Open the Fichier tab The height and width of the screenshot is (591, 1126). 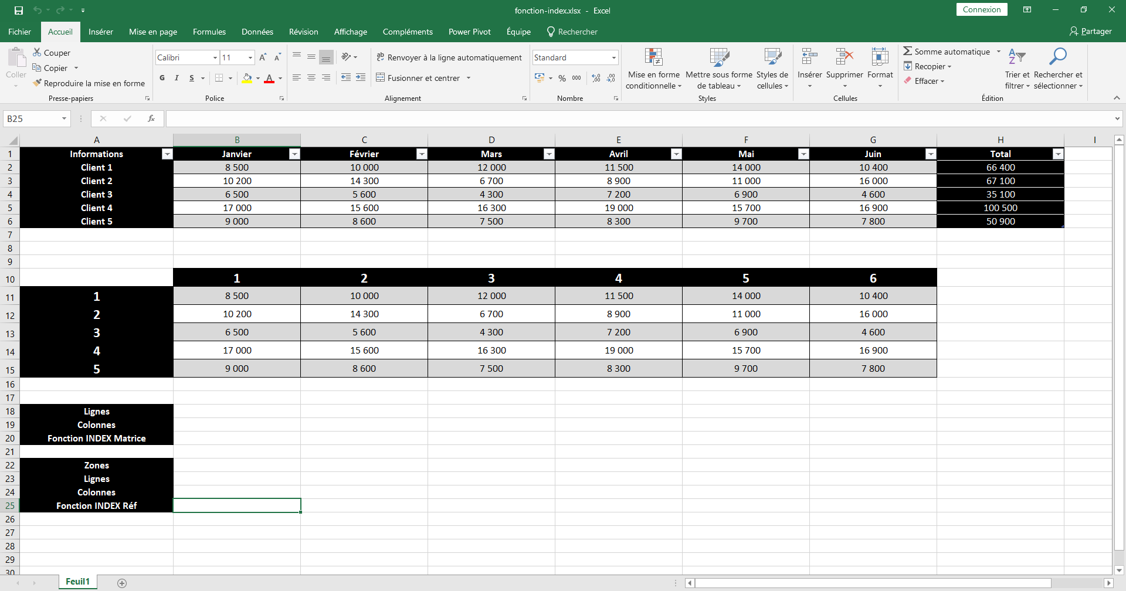(x=19, y=32)
